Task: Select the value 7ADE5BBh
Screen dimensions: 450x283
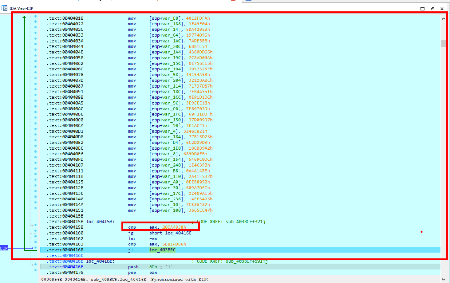Action: point(199,41)
